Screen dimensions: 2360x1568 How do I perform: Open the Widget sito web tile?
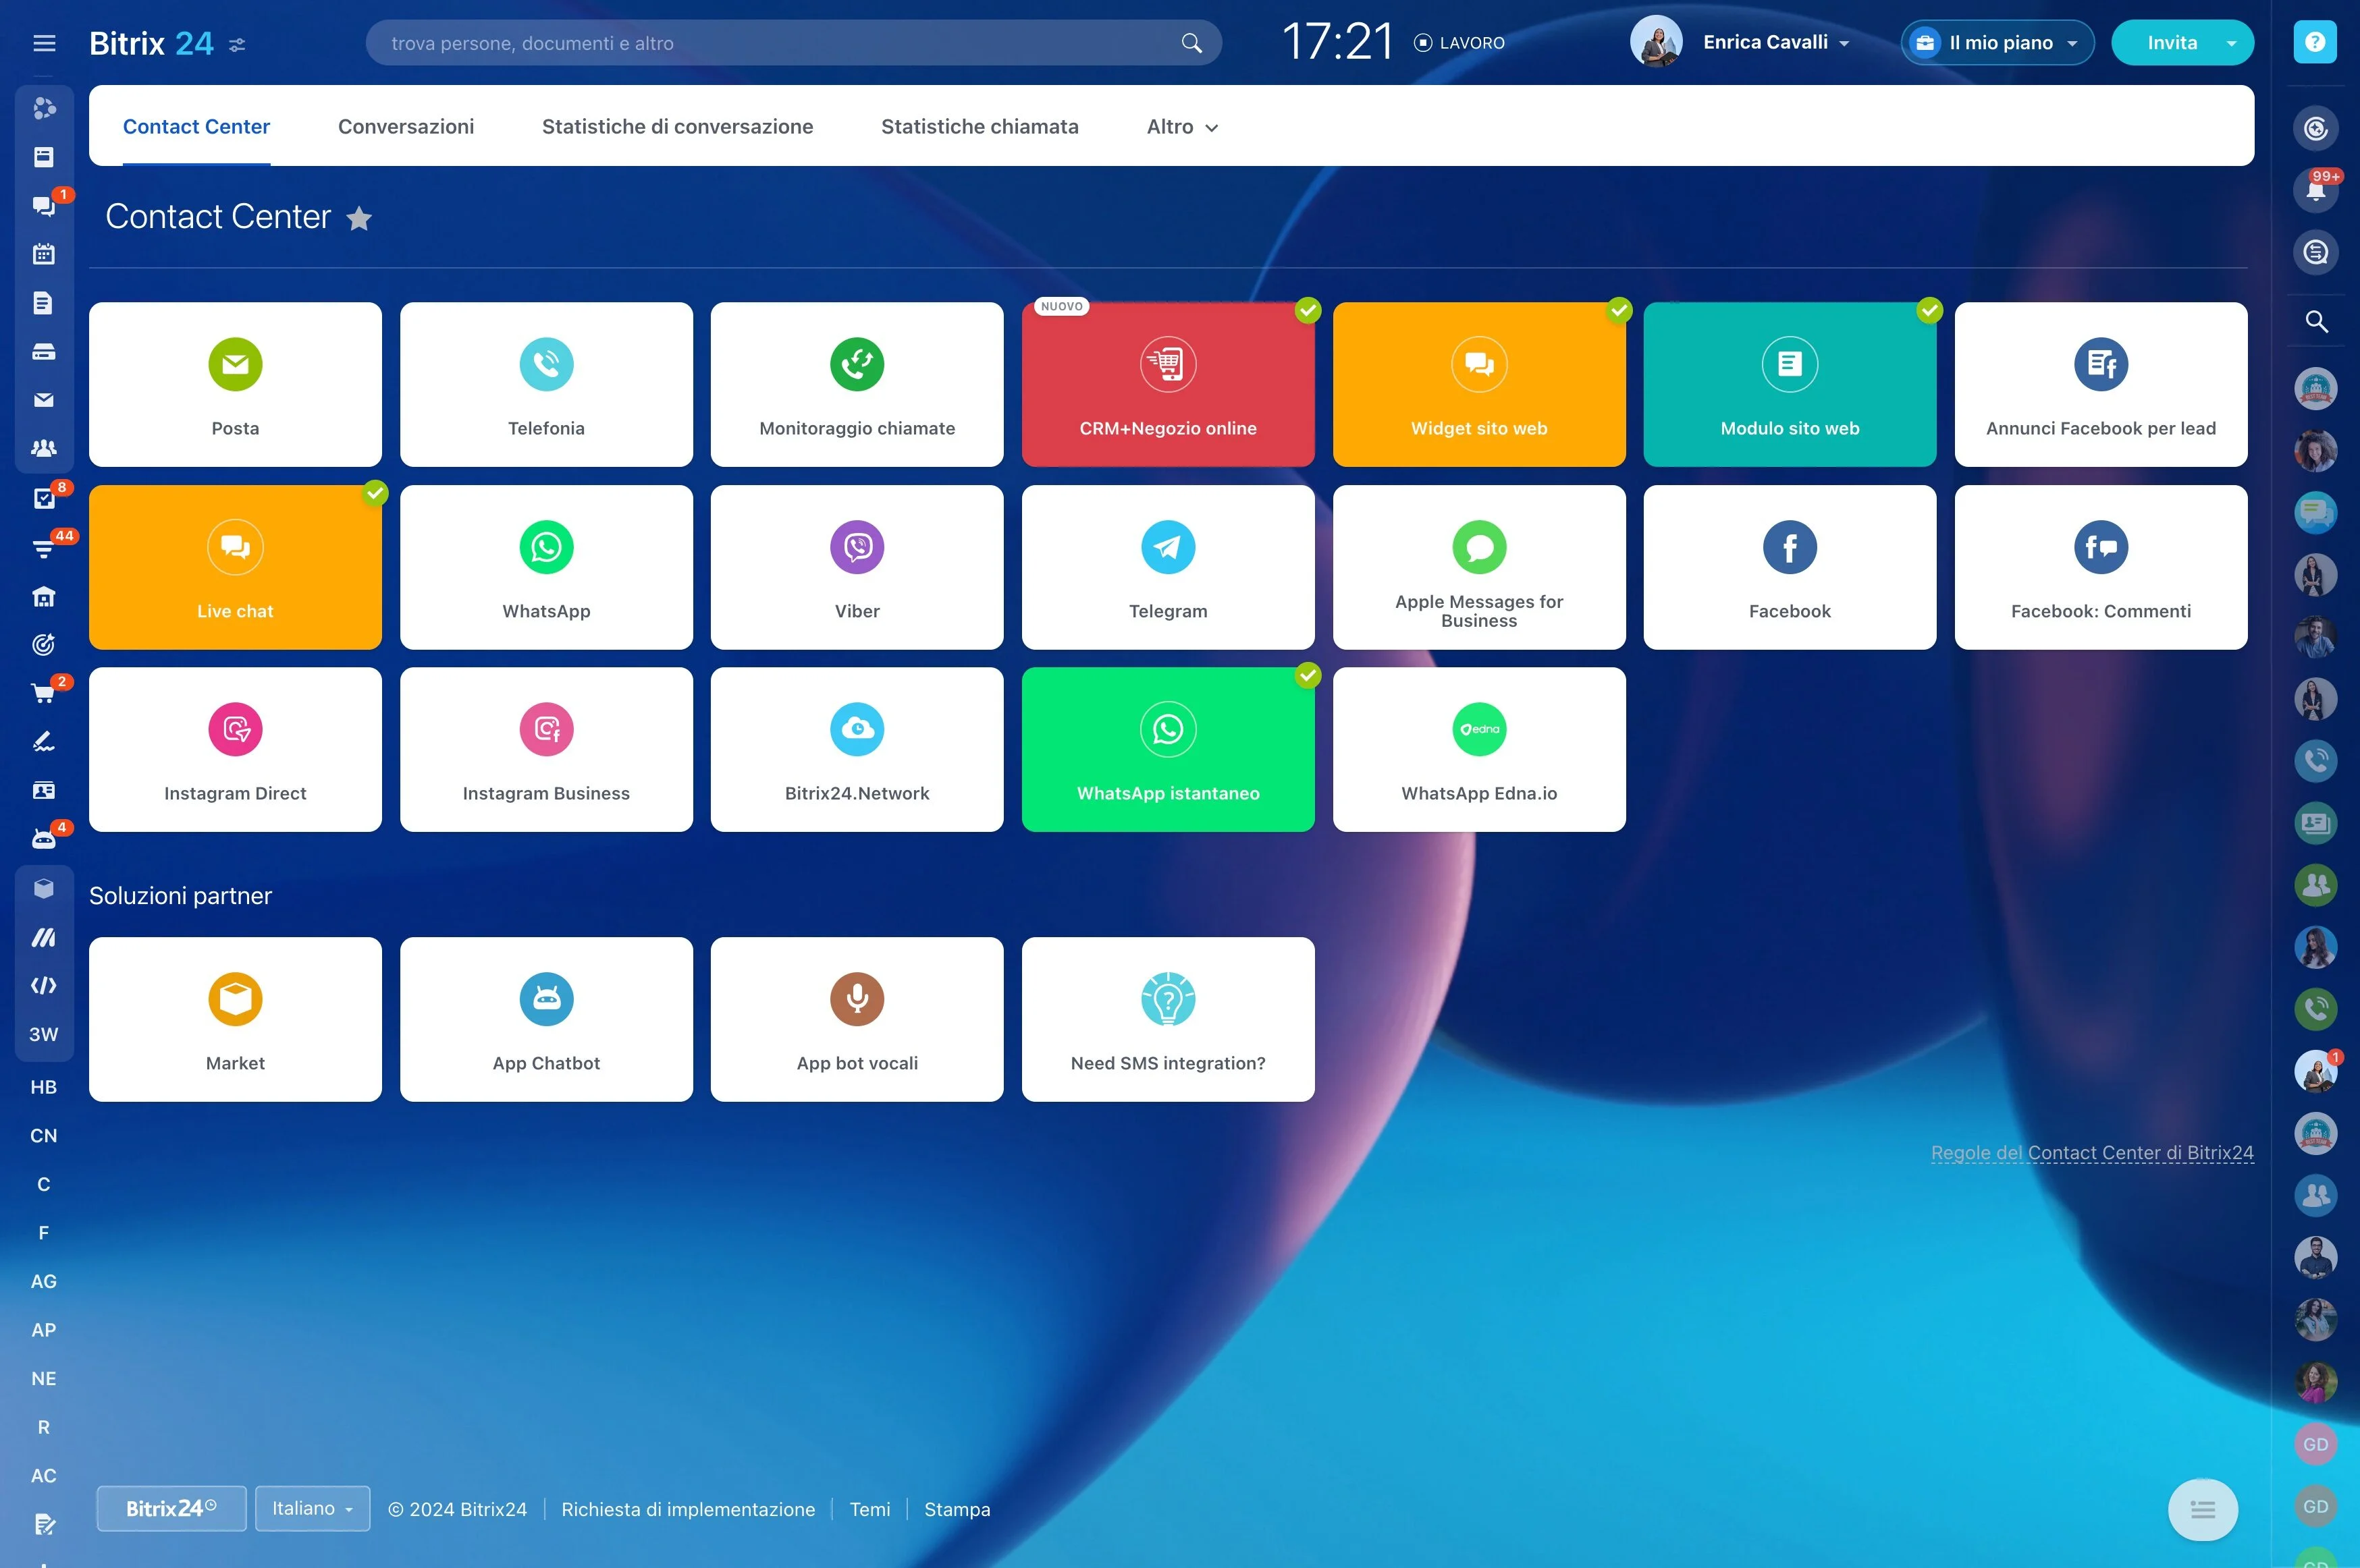tap(1480, 384)
